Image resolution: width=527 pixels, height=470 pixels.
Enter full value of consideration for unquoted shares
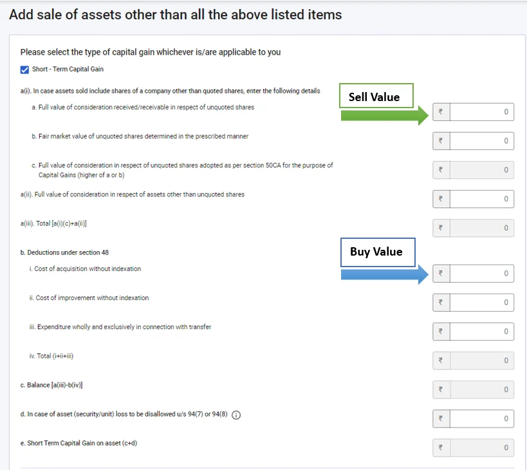(481, 112)
